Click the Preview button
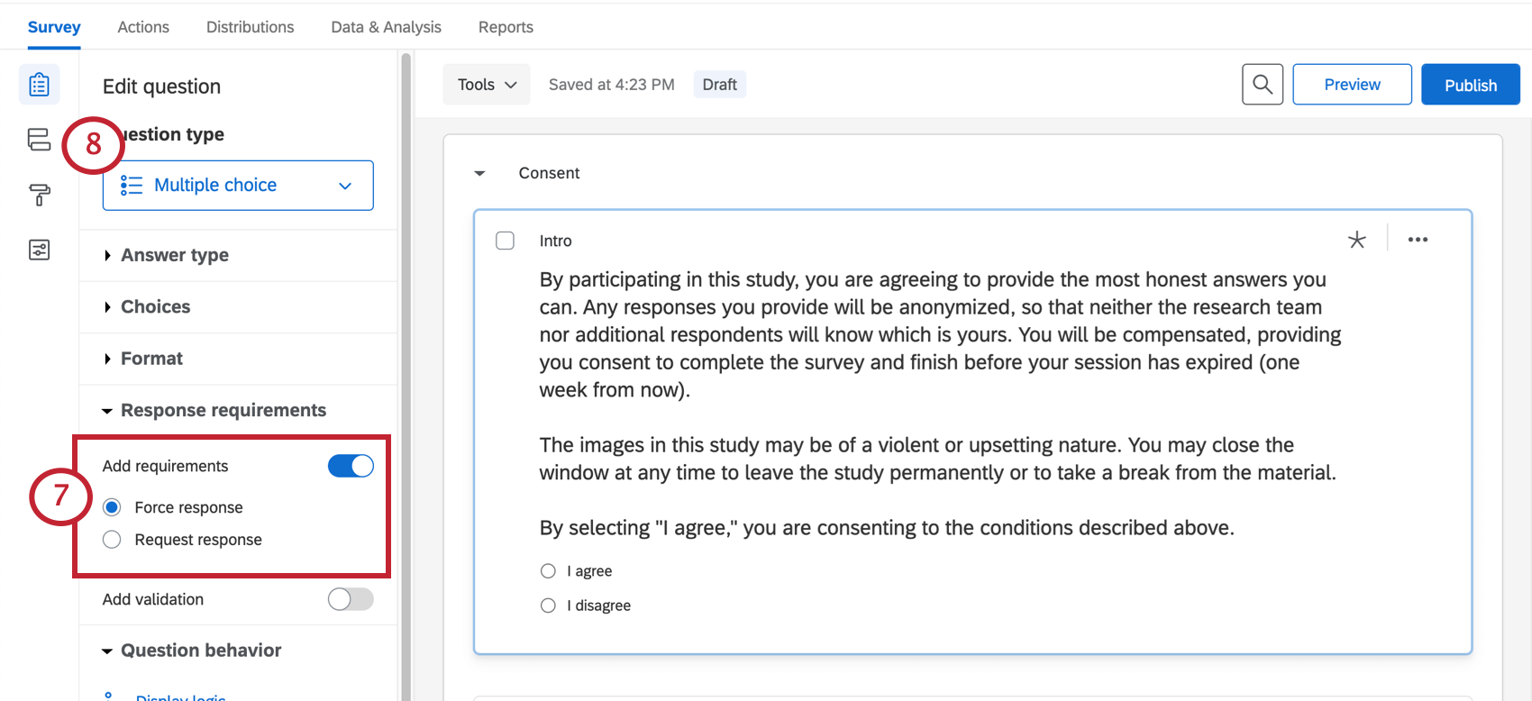Viewport: 1532px width, 701px height. (1352, 85)
